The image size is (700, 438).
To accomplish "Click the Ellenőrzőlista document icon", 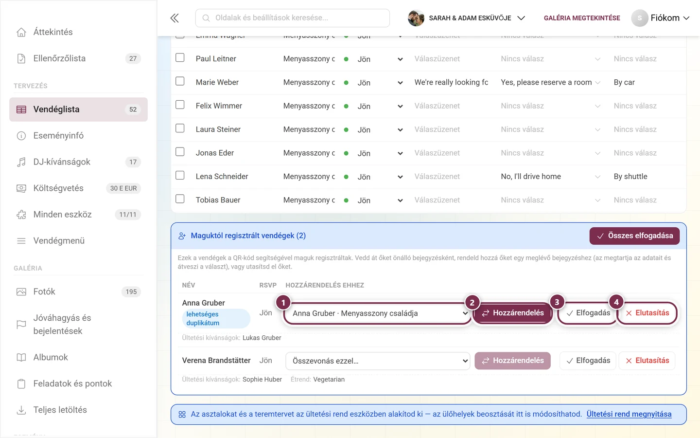I will tap(21, 58).
